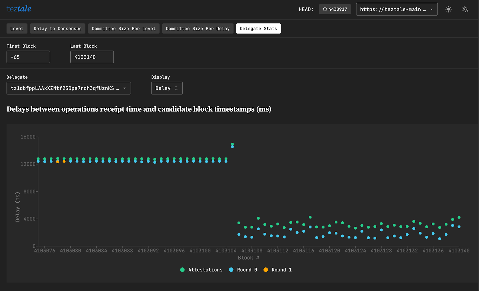
Task: Switch to Delay to Consensus tab
Action: [x=57, y=29]
